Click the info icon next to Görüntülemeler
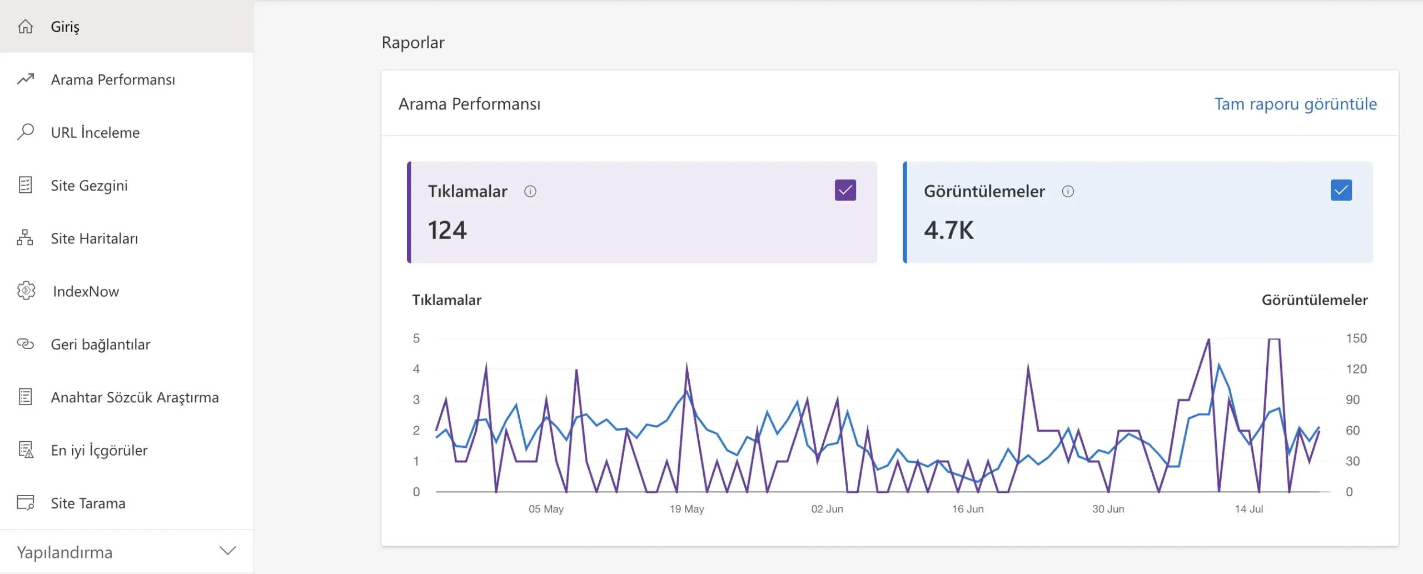Viewport: 1423px width, 574px height. click(1068, 192)
